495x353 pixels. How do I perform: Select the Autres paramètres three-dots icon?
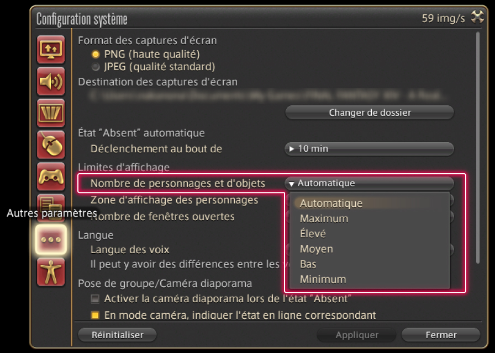pyautogui.click(x=51, y=240)
